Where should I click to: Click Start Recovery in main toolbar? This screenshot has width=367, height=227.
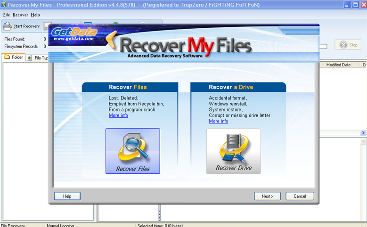tap(22, 26)
